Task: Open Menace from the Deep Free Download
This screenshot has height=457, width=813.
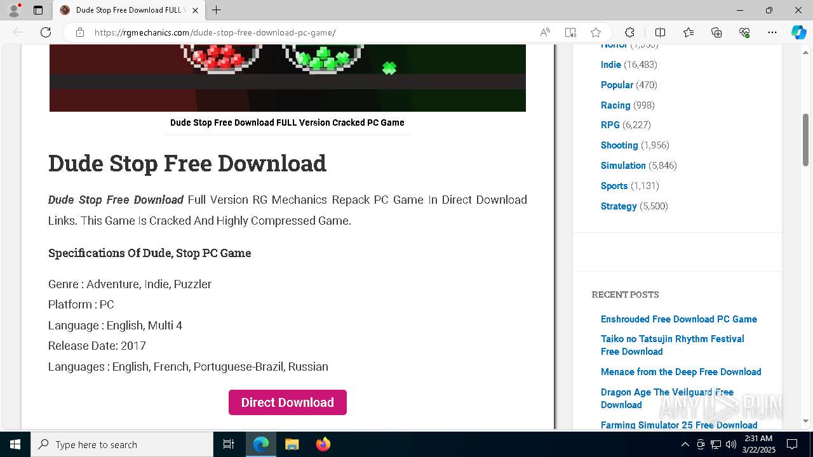Action: pyautogui.click(x=681, y=372)
